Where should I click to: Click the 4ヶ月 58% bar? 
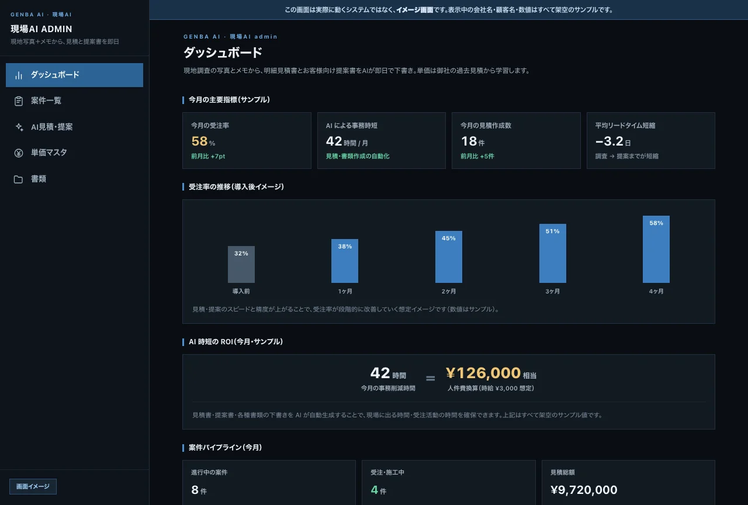pos(656,249)
